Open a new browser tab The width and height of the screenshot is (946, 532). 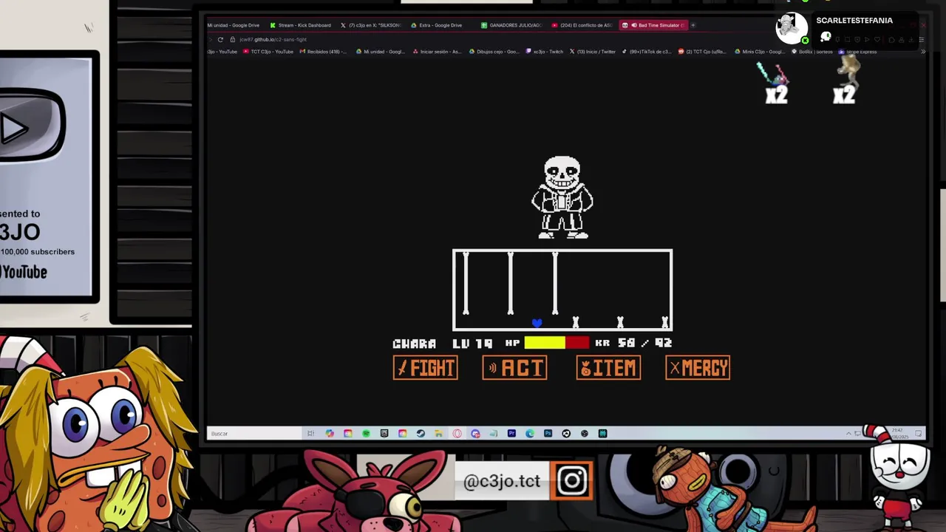point(693,25)
